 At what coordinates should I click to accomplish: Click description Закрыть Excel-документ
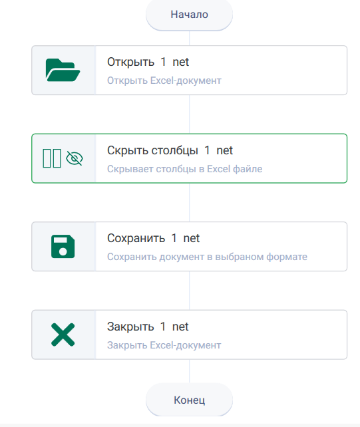tap(164, 345)
